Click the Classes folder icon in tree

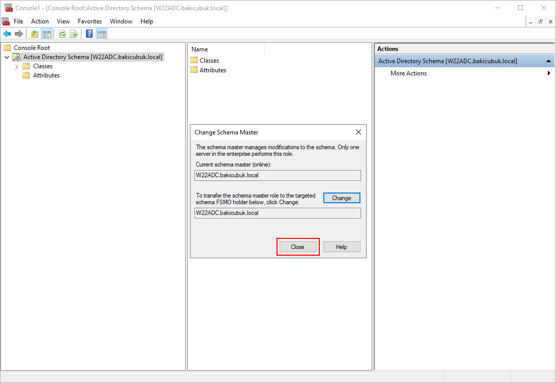tap(26, 66)
